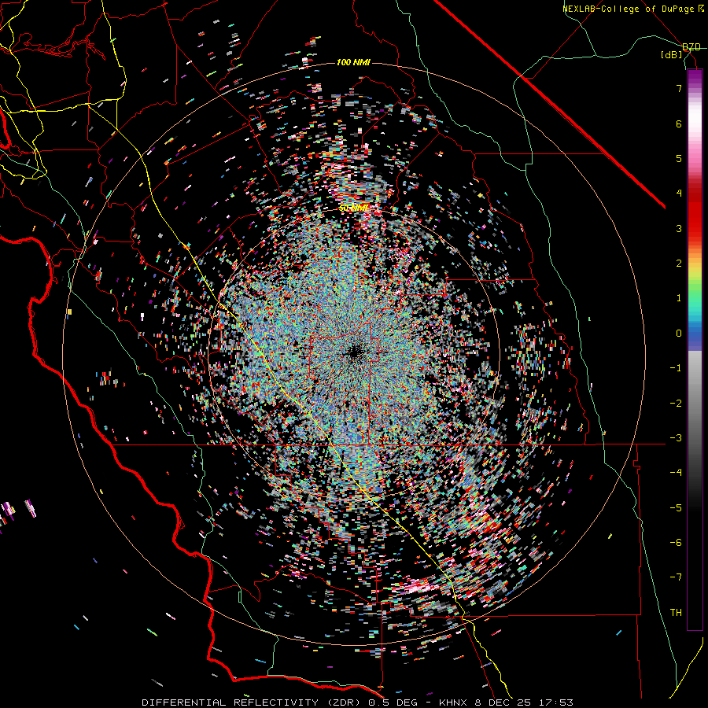Click the 2 dB value on color scale
Screen dimensions: 708x708
679,264
